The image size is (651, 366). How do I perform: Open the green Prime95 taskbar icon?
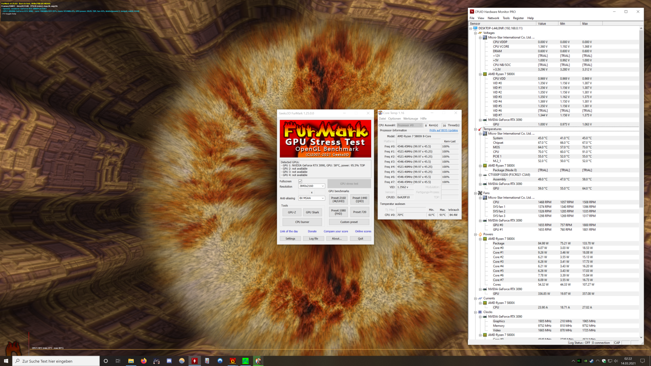(245, 361)
